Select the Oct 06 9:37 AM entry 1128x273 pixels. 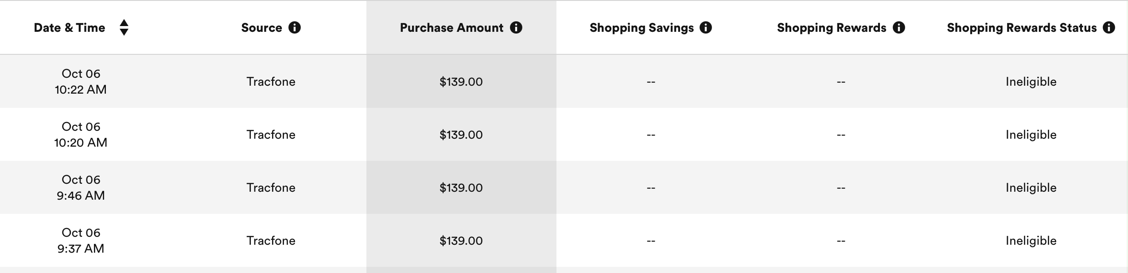[x=81, y=240]
